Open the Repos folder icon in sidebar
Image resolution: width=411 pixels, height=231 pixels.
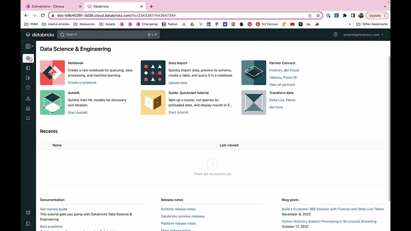pos(28,78)
